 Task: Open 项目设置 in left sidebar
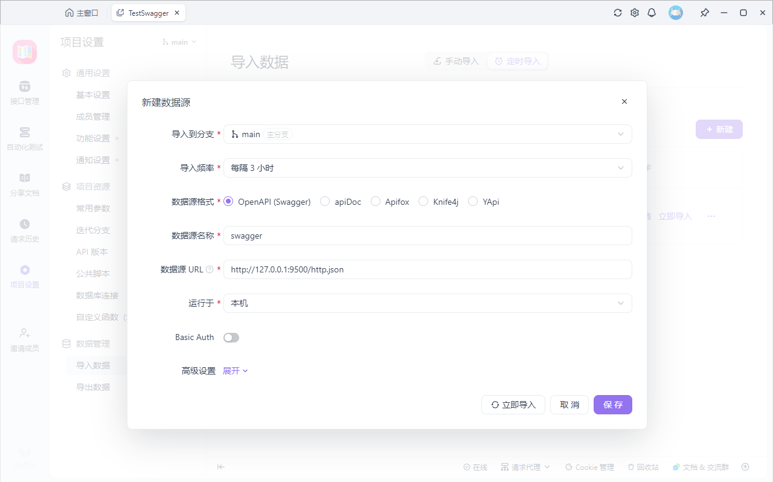coord(25,276)
